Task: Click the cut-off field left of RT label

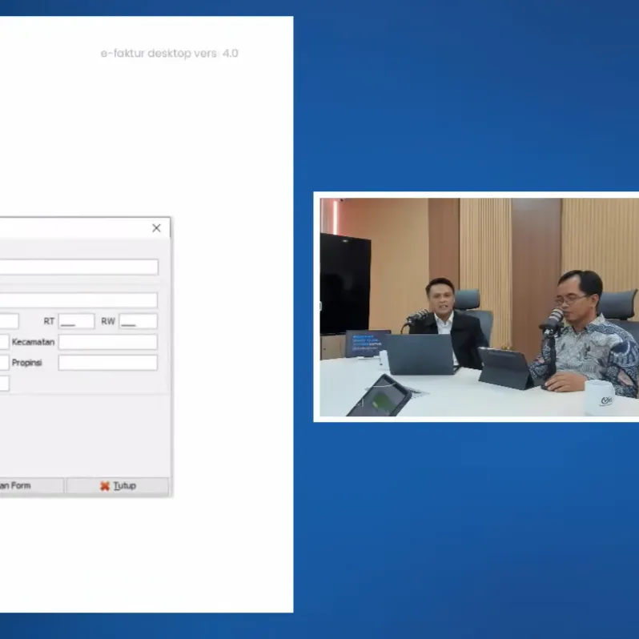Action: pyautogui.click(x=8, y=321)
